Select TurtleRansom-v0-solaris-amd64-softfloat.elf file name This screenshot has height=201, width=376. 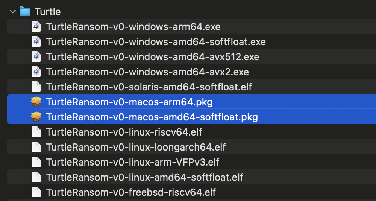[149, 87]
